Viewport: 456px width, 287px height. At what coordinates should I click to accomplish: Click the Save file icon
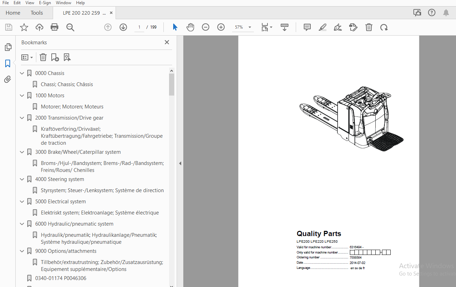pyautogui.click(x=9, y=27)
